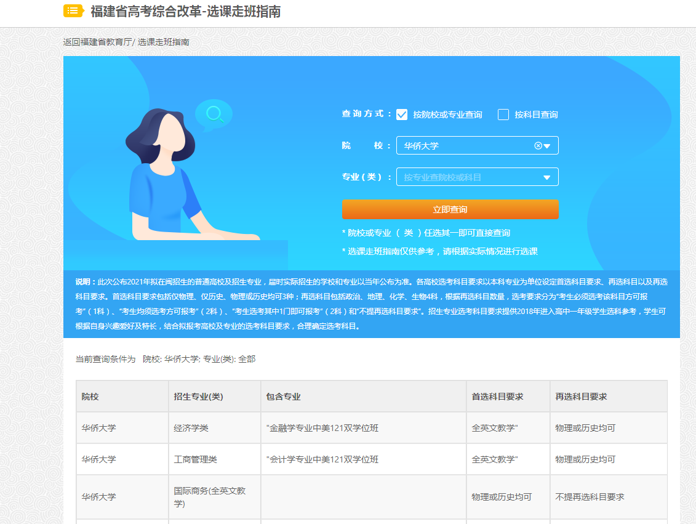Enable the 按科目查询 checkbox
This screenshot has width=696, height=524.
pyautogui.click(x=503, y=115)
